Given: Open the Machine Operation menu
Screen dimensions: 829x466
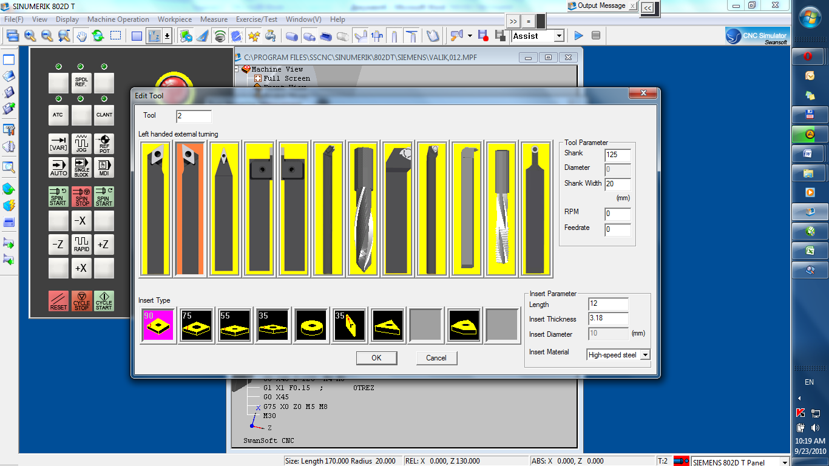Looking at the screenshot, I should tap(118, 19).
